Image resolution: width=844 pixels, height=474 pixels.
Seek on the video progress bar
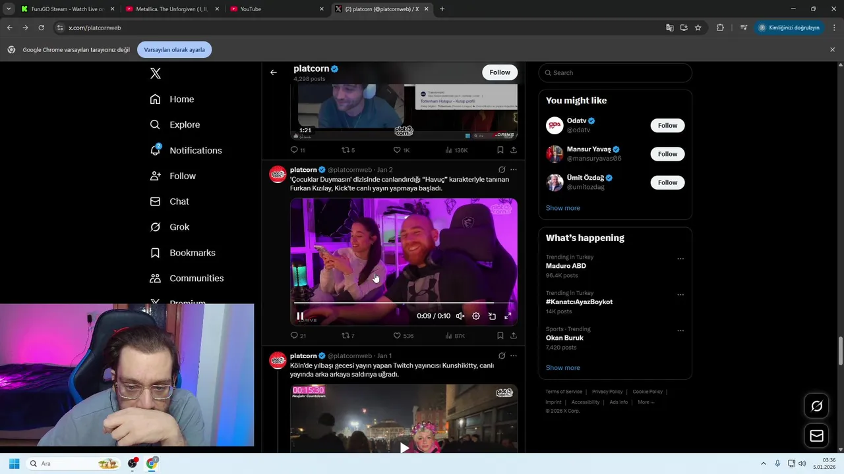tap(404, 303)
